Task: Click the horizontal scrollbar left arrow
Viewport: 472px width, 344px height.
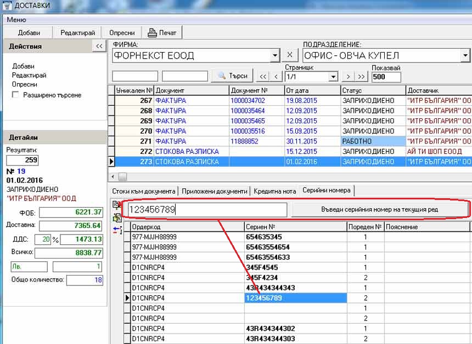Action: (x=113, y=177)
